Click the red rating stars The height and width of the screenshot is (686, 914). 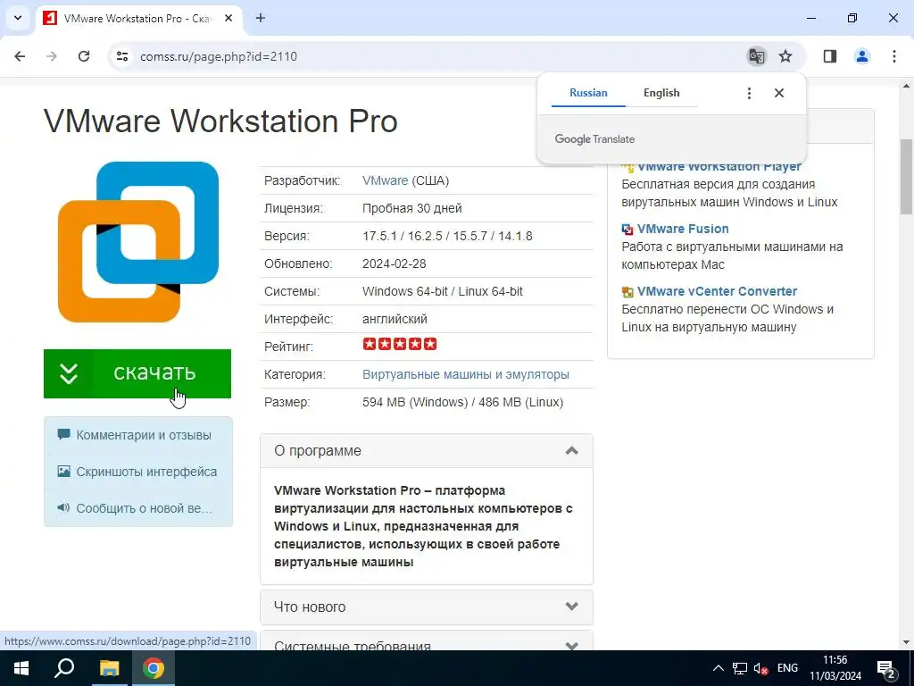(x=399, y=344)
